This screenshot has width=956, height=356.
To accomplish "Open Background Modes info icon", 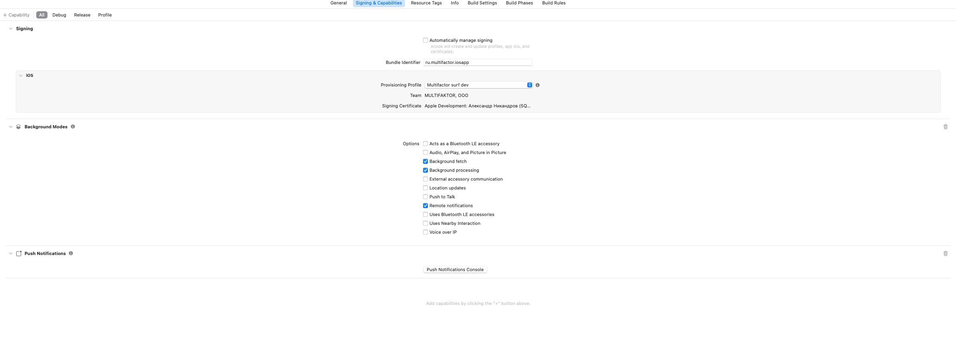I will click(x=73, y=126).
